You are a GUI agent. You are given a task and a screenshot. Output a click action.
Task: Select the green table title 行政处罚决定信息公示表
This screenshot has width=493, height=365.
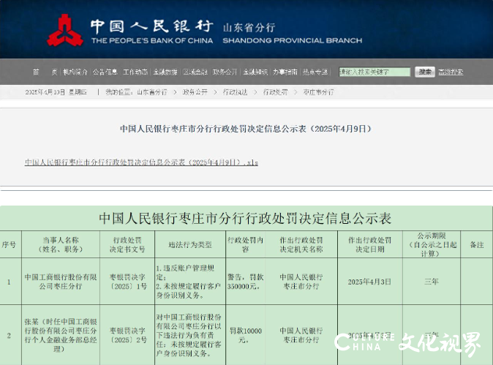(x=245, y=218)
